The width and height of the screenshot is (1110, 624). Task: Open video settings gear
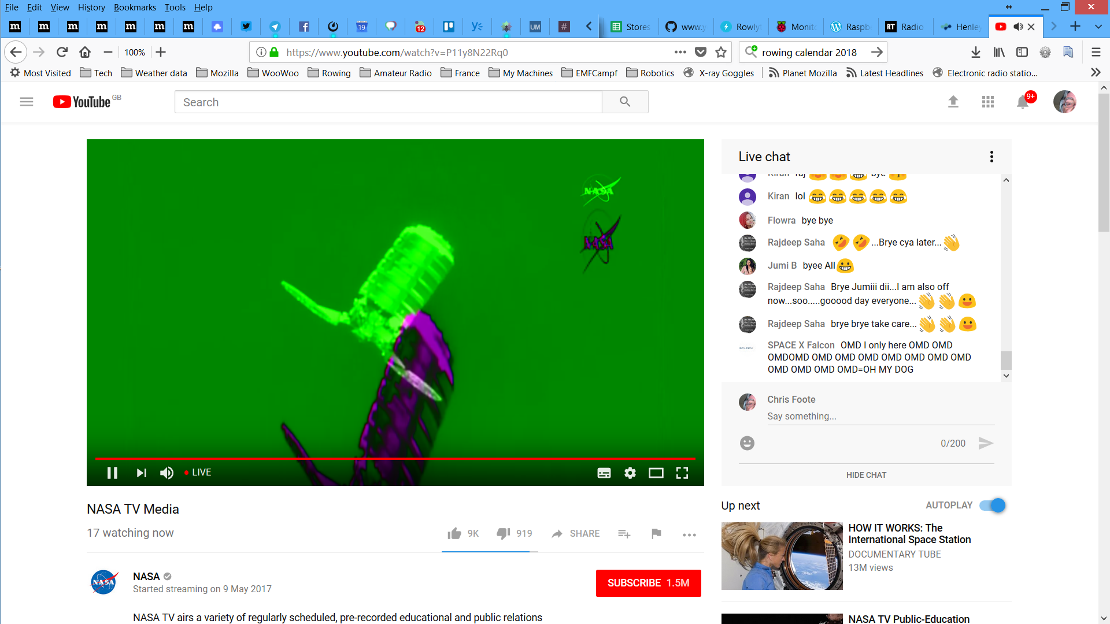[x=630, y=473]
